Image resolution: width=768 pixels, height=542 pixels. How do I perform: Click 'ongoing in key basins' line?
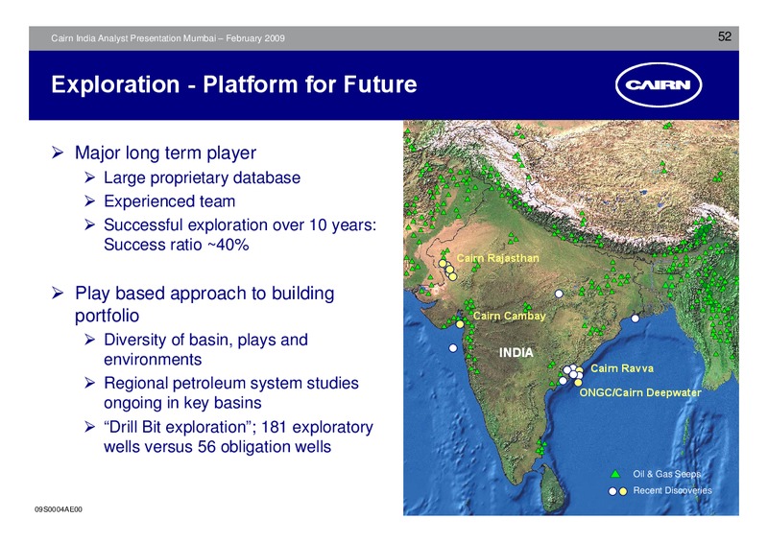[x=182, y=403]
